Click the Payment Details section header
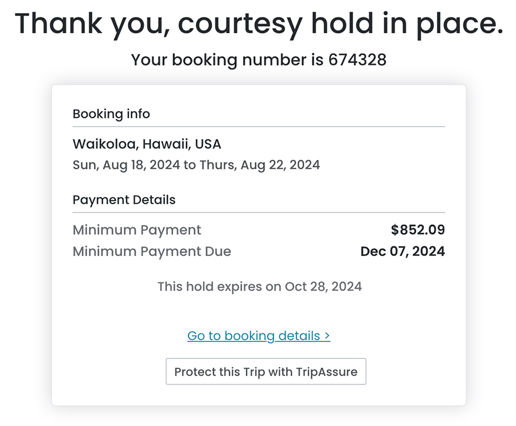Image resolution: width=516 pixels, height=426 pixels. click(x=124, y=200)
